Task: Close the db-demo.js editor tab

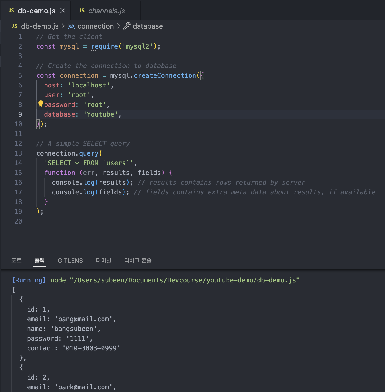Action: (63, 11)
